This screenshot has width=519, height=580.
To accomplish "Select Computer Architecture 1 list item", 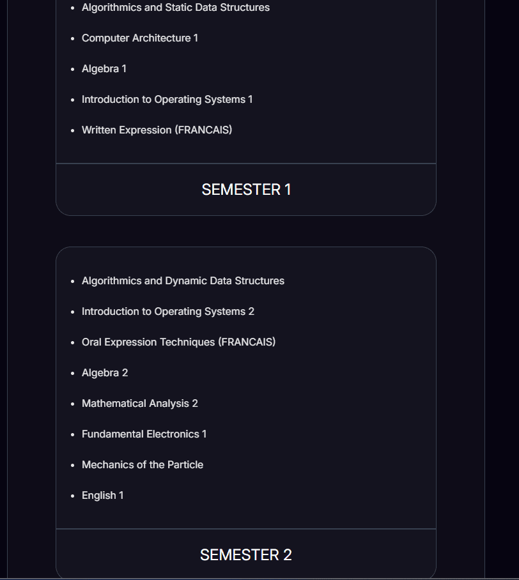I will tap(140, 38).
